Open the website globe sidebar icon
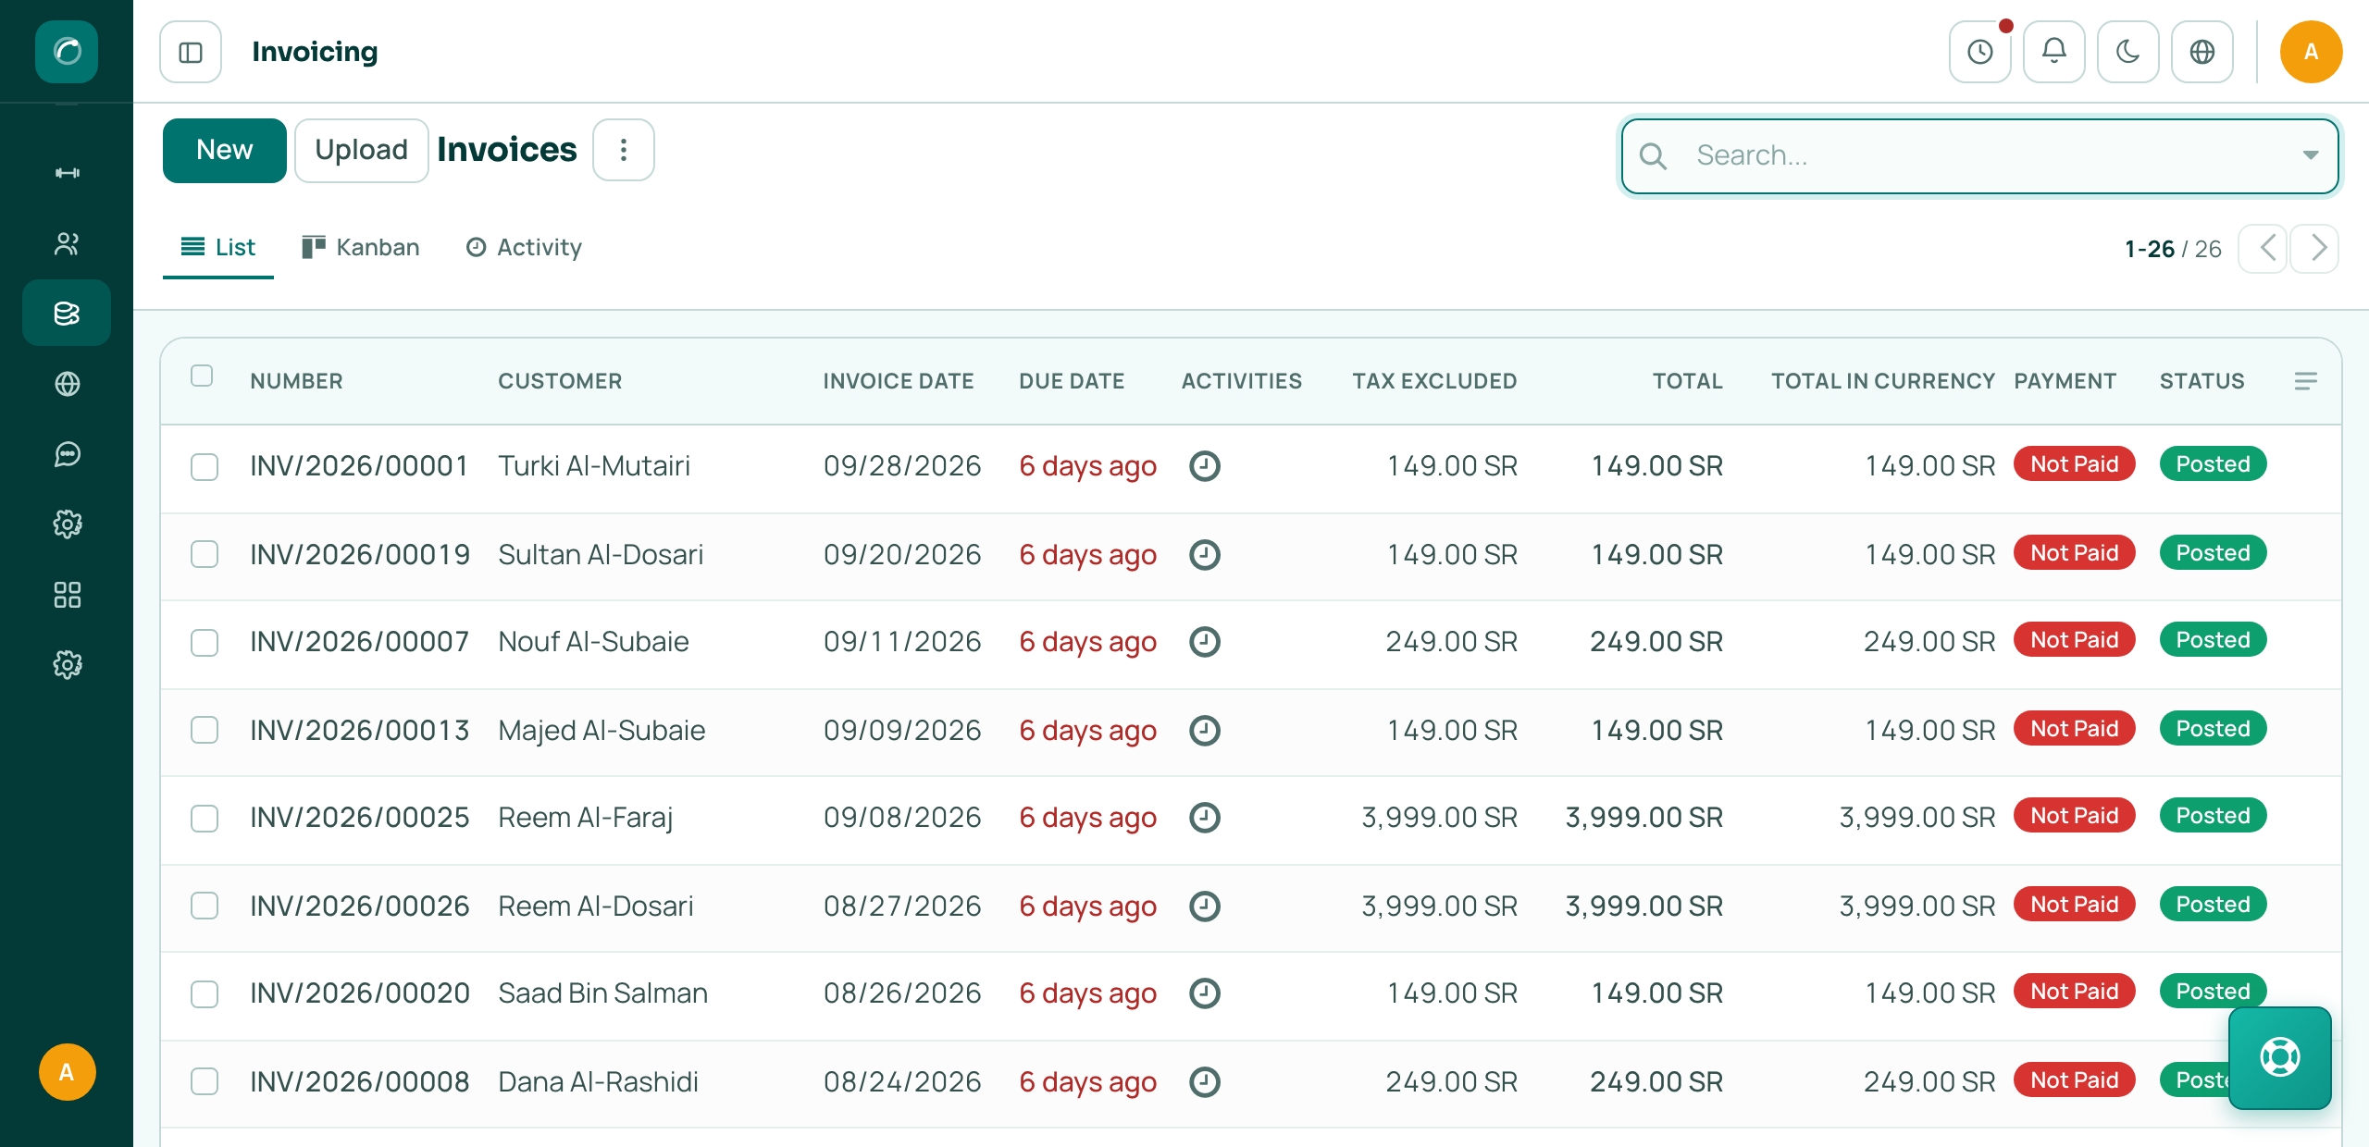This screenshot has height=1147, width=2369. [x=67, y=384]
